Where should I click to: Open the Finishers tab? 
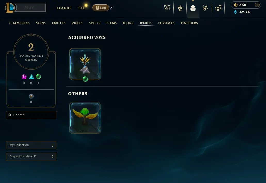click(x=189, y=23)
